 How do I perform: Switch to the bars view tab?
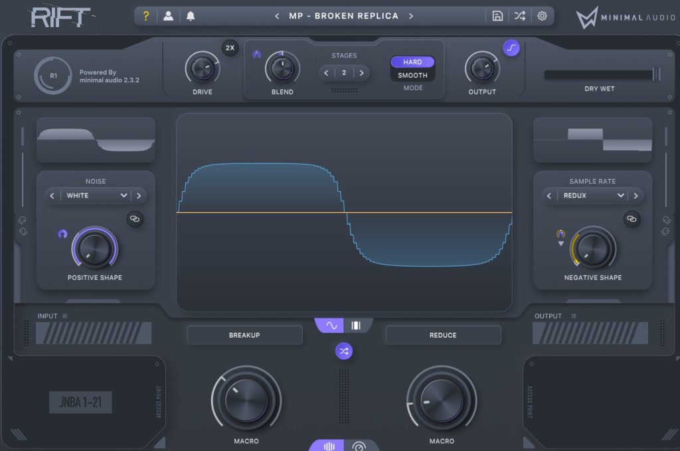(x=356, y=325)
